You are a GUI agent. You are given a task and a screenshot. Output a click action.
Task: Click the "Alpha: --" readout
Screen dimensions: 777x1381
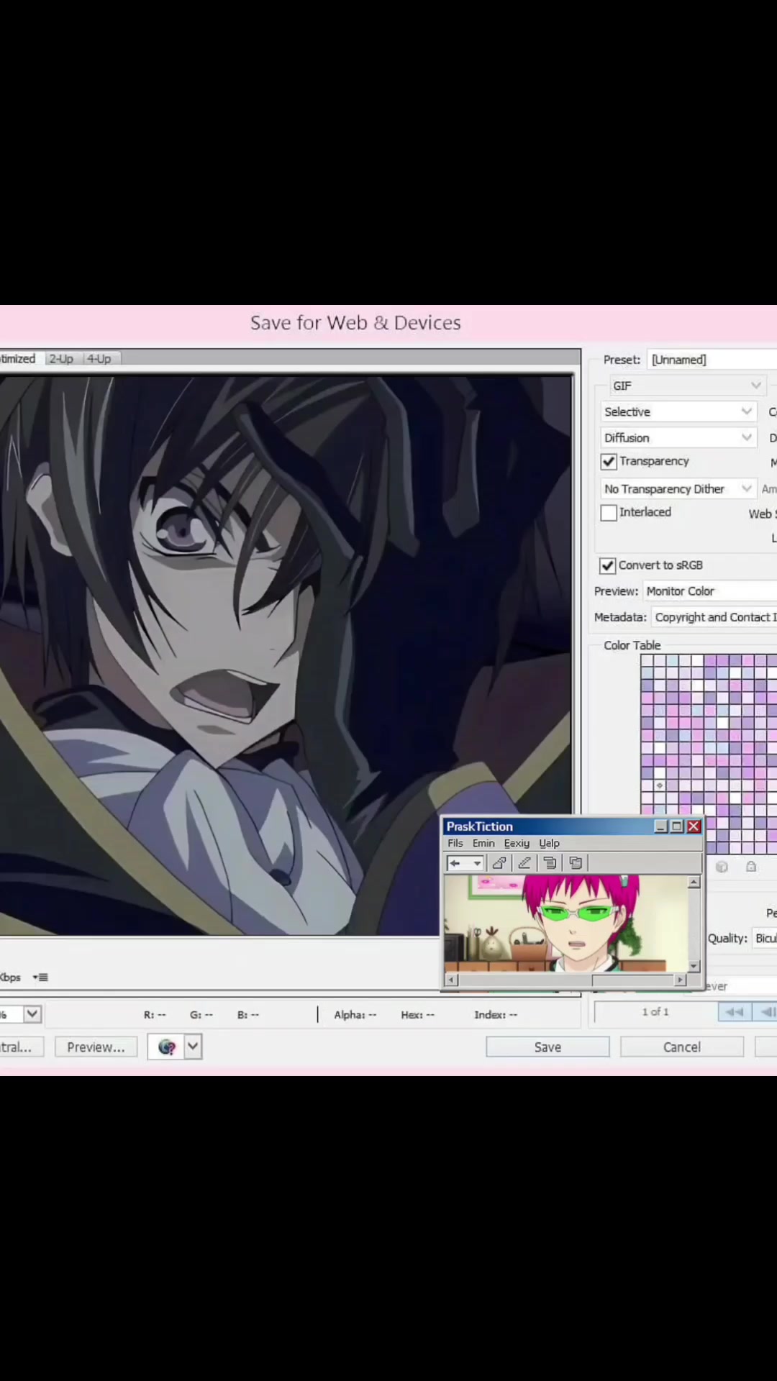[355, 1015]
